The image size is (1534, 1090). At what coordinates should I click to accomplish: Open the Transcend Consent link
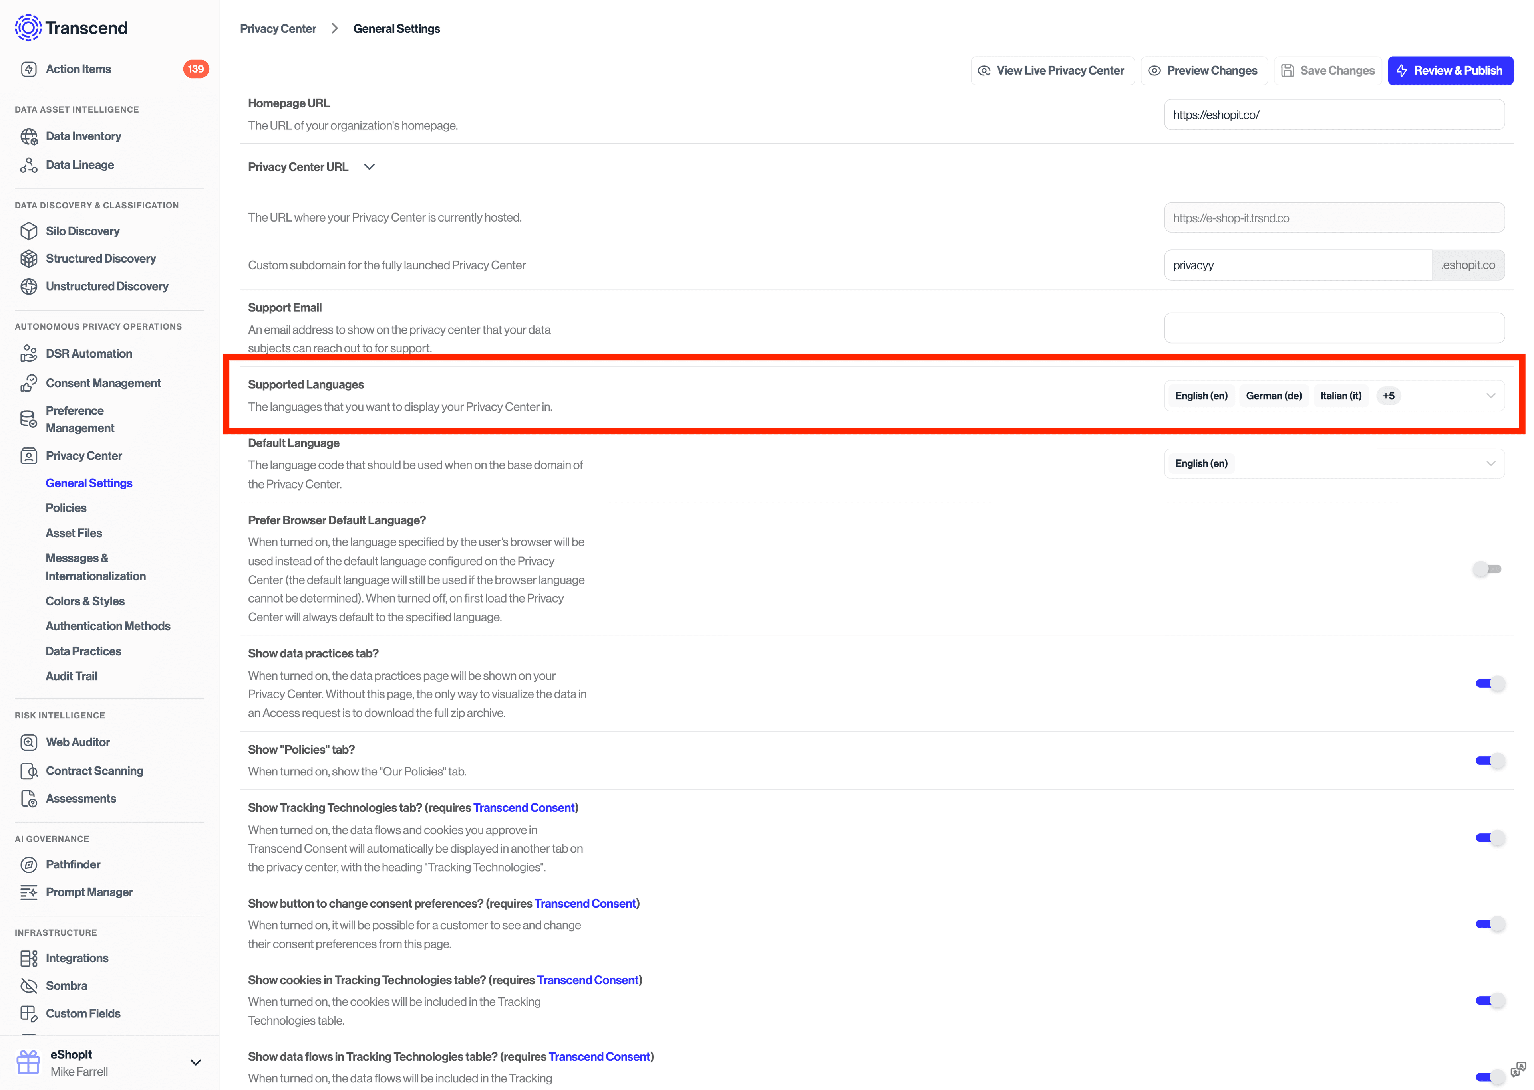coord(524,807)
